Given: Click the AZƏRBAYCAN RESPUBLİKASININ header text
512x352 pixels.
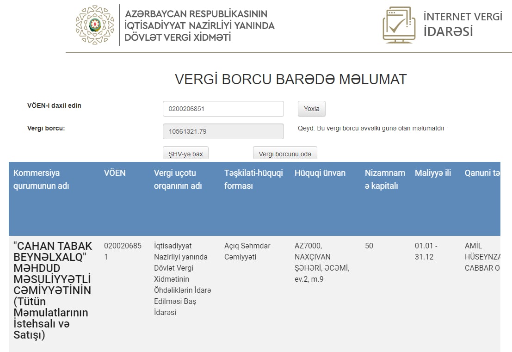Looking at the screenshot, I should [x=196, y=14].
